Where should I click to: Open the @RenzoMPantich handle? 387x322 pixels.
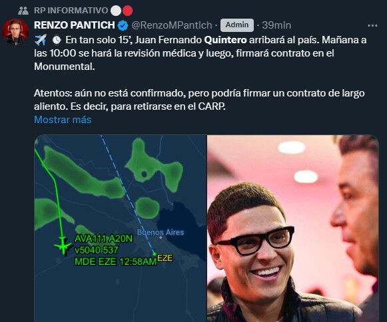coord(172,25)
